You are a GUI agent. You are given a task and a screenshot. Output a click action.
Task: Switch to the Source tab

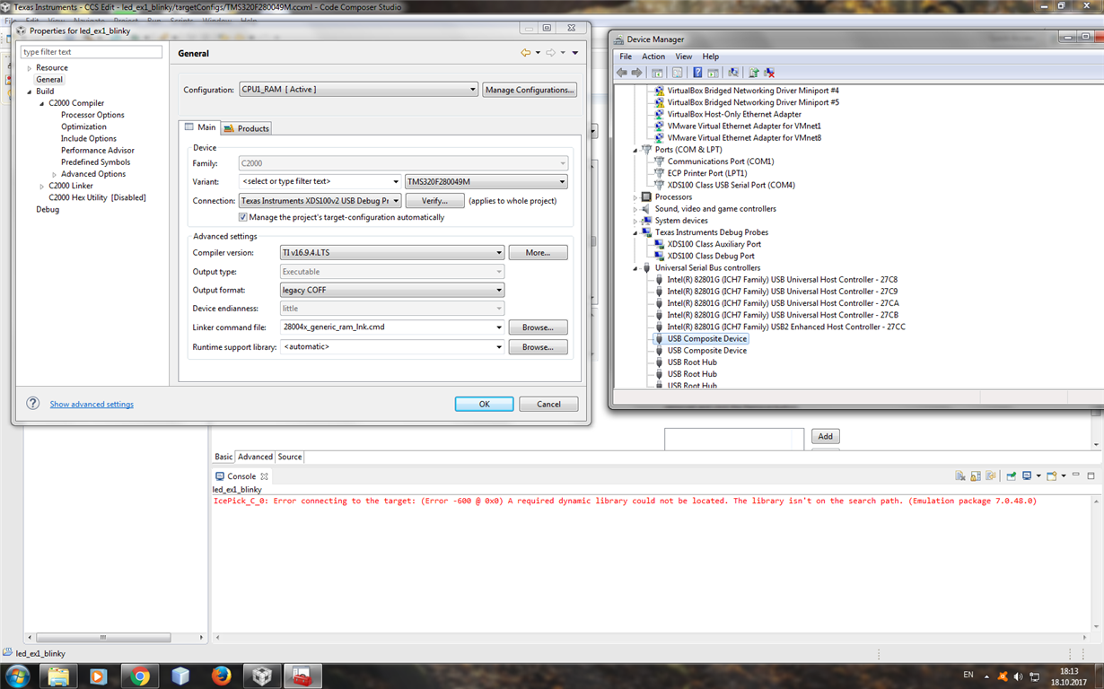(x=289, y=457)
